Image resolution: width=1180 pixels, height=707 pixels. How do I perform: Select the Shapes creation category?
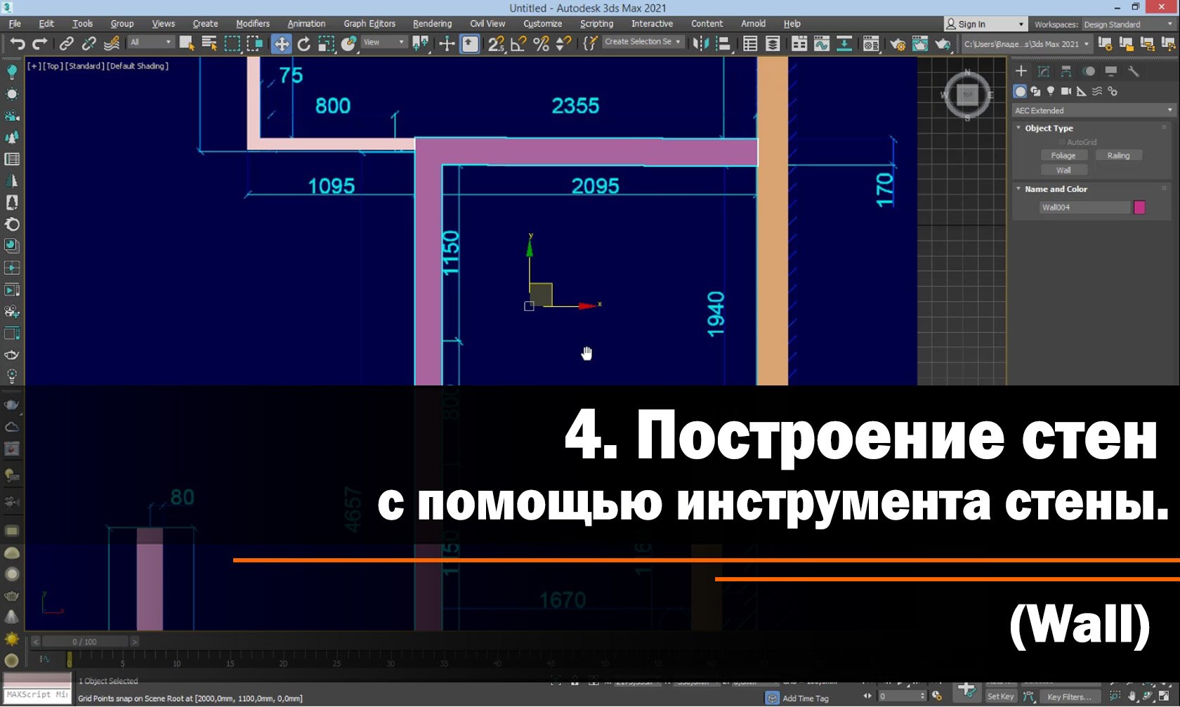pyautogui.click(x=1035, y=91)
